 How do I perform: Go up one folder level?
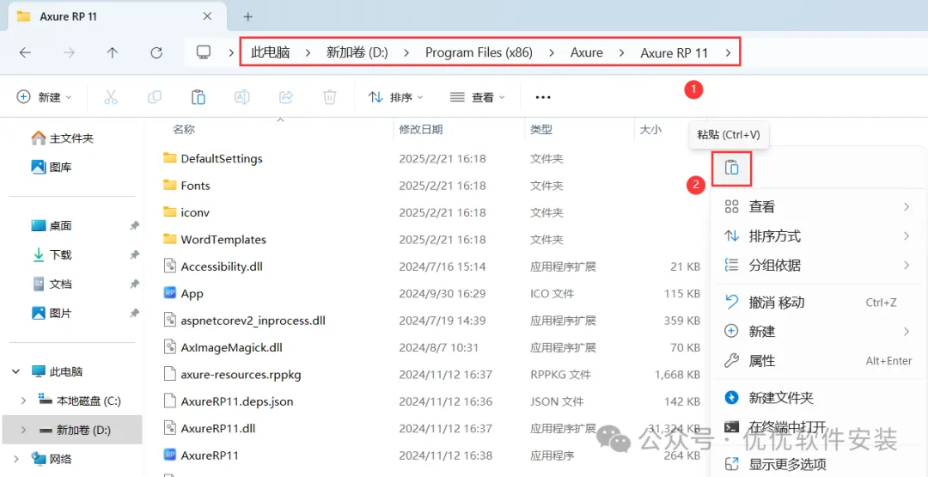[x=113, y=52]
